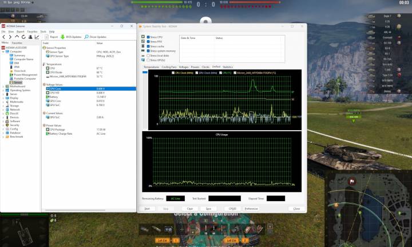412x247 pixels.
Task: Switch to the Cooling Fans tab
Action: (169, 67)
